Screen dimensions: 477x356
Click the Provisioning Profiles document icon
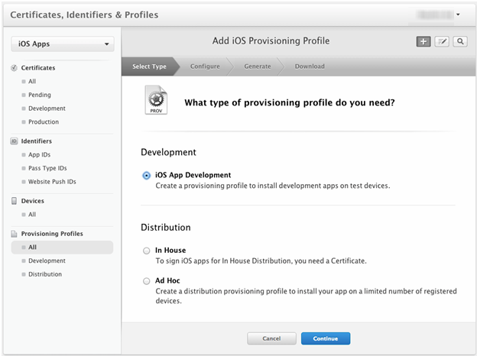tap(14, 234)
